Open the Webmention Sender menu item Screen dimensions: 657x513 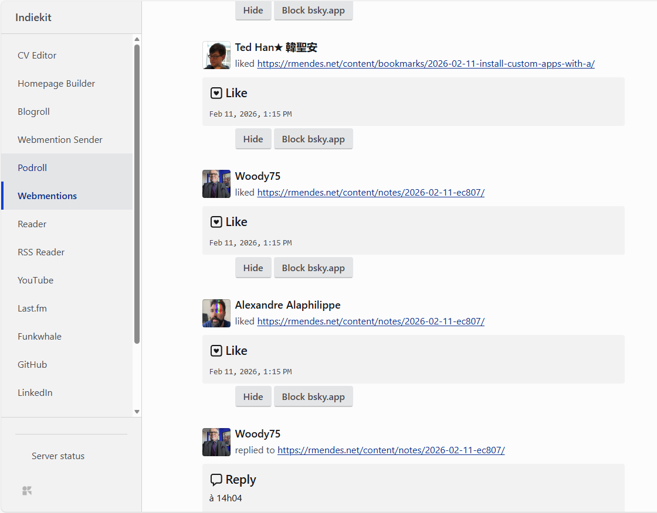point(60,139)
